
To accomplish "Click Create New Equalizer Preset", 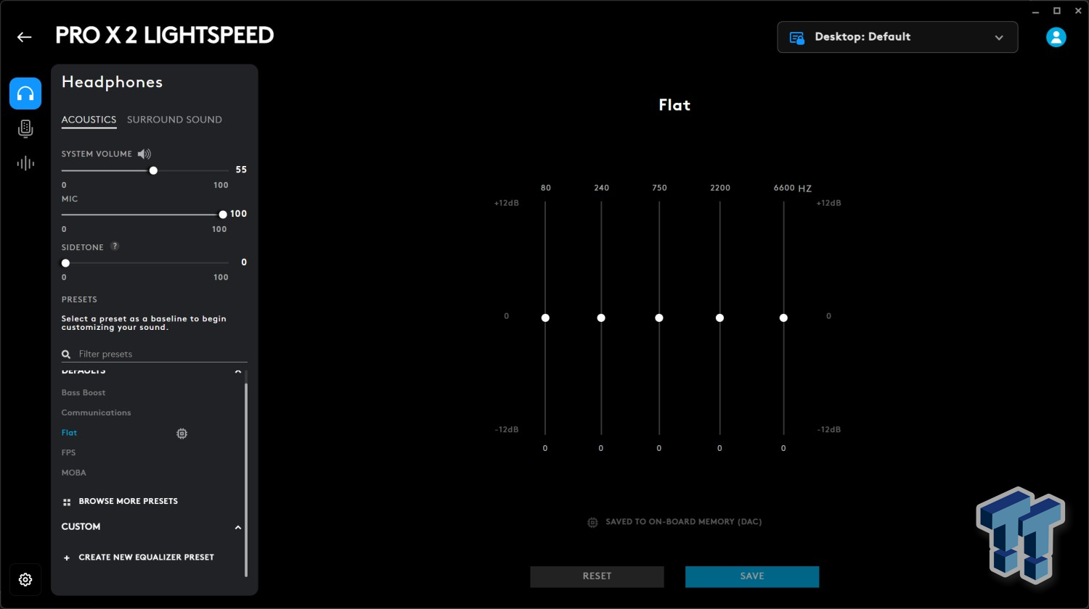I will [146, 558].
